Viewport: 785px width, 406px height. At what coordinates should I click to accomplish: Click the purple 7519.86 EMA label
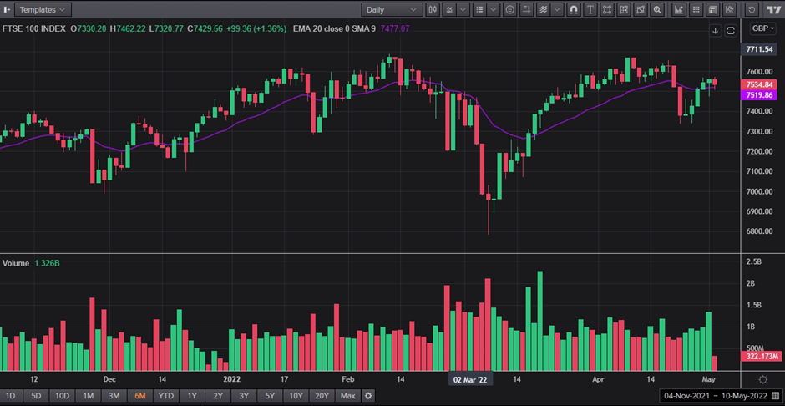759,95
